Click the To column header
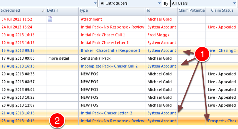238x129 pixels. pos(161,10)
